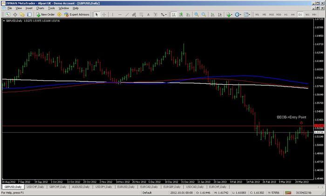The image size is (326, 196).
Task: Open the arrows objects dropdown
Action: tap(163, 14)
